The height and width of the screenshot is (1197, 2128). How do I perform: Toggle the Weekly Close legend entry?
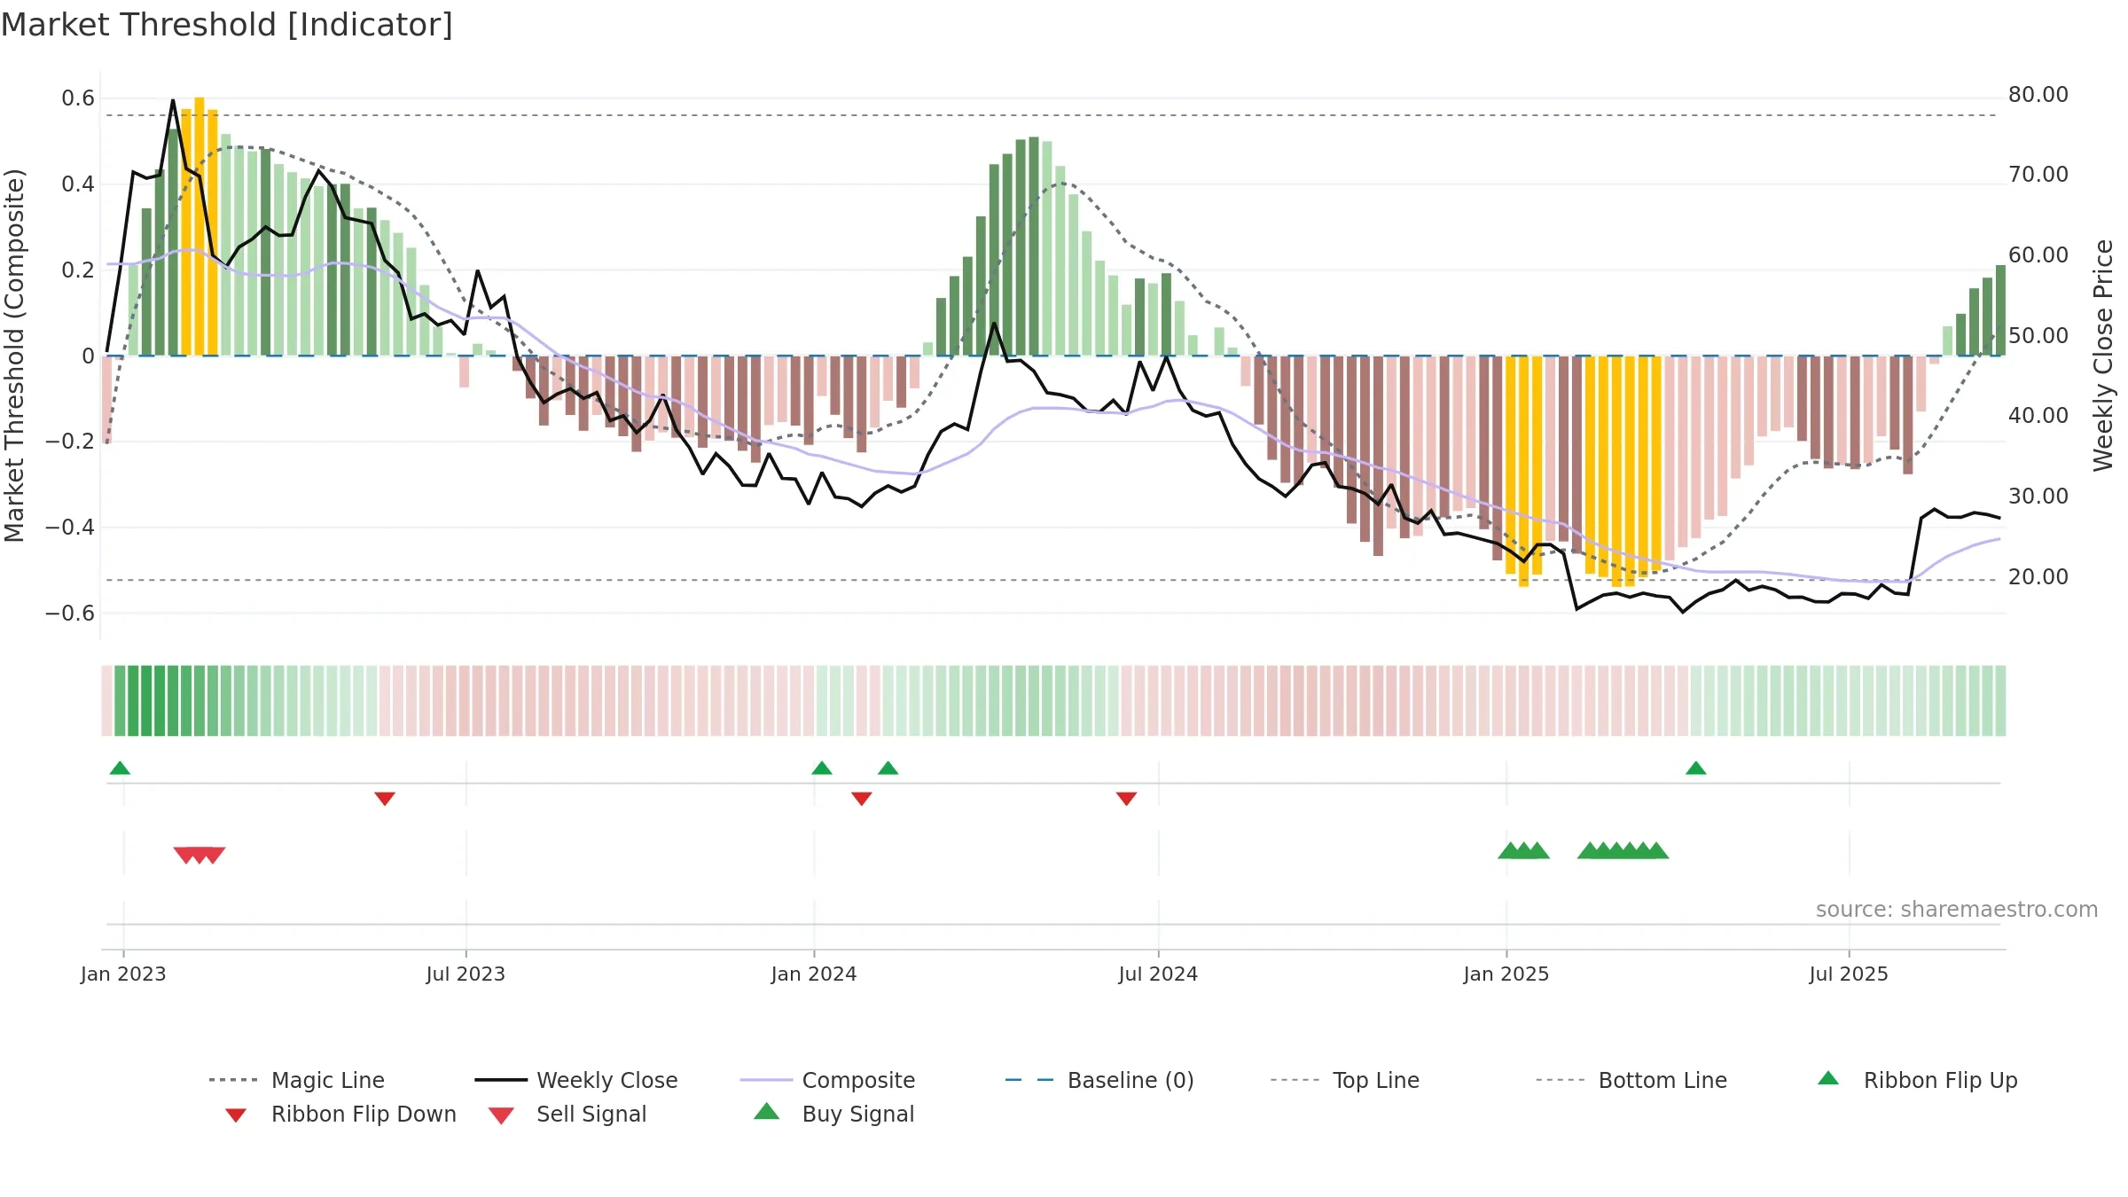(576, 1080)
